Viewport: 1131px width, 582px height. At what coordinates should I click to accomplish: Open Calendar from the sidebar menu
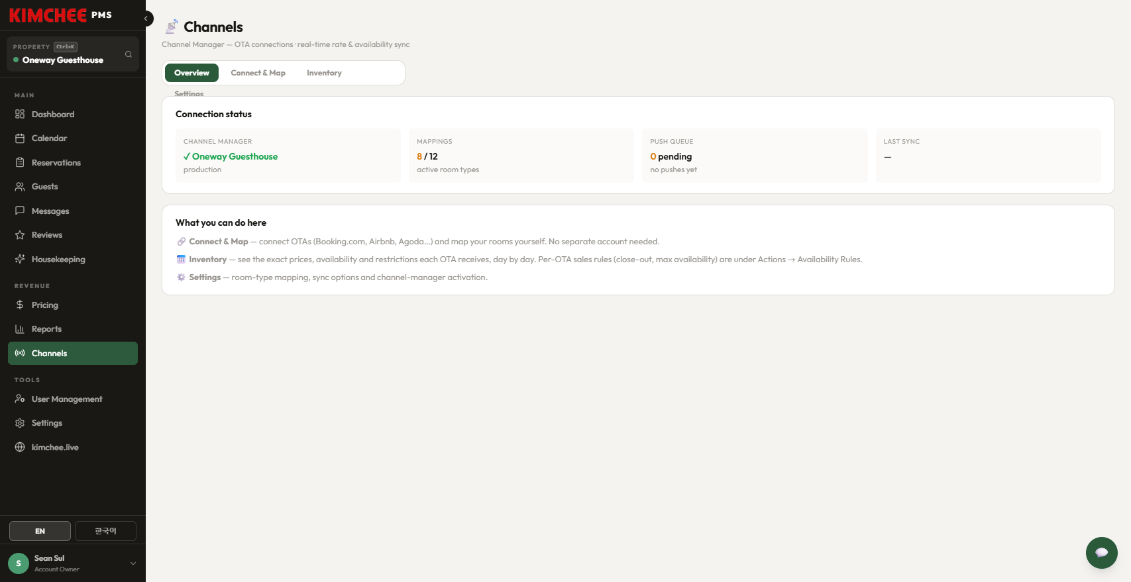[73, 138]
